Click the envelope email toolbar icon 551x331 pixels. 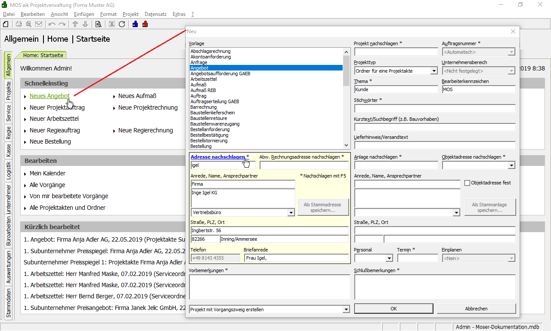pos(39,24)
